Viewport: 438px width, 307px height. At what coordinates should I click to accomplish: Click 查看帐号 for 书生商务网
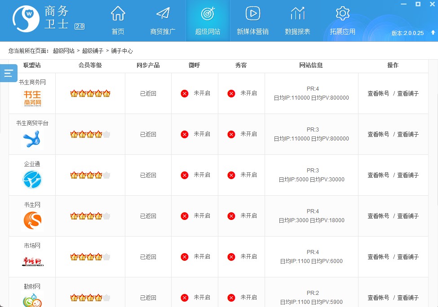(x=378, y=93)
